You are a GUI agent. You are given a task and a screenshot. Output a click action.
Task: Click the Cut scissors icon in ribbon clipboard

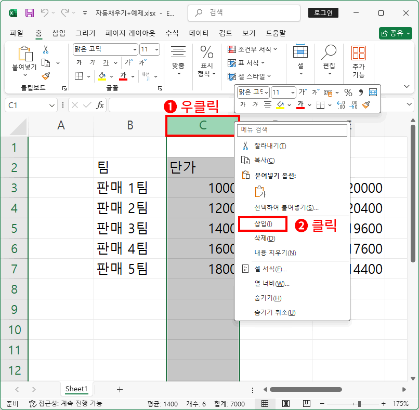point(46,50)
